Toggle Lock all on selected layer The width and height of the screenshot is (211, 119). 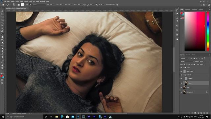tap(194, 65)
